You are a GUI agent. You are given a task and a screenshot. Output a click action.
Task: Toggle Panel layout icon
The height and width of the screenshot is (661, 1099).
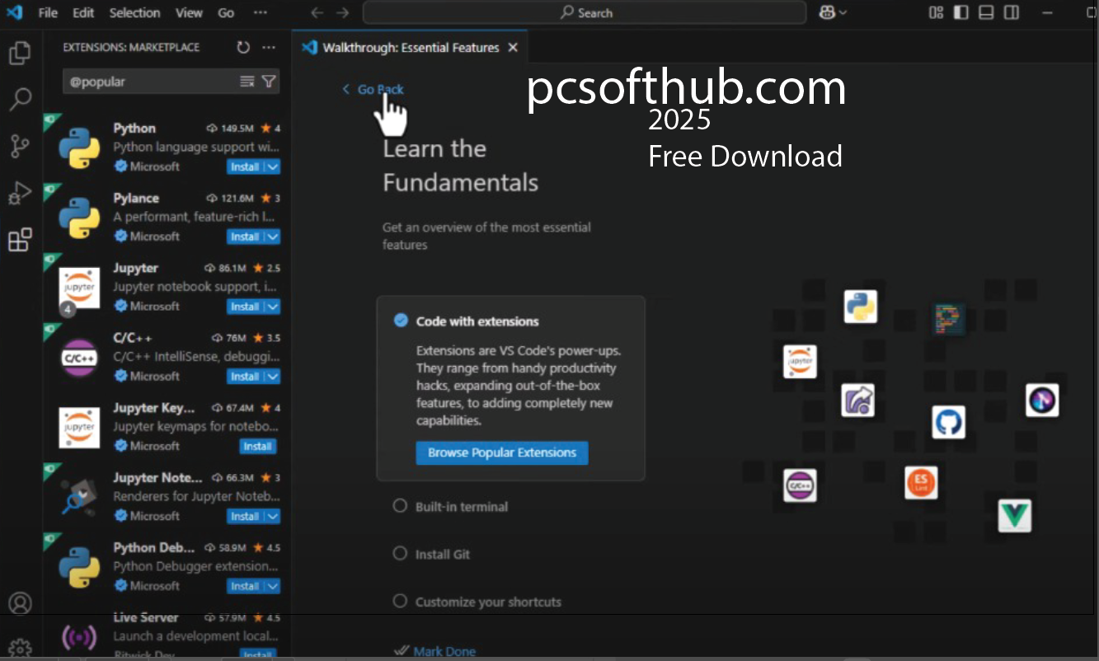click(x=986, y=12)
